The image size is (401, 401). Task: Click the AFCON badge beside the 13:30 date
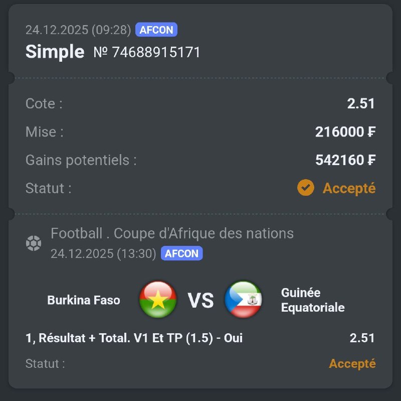181,253
